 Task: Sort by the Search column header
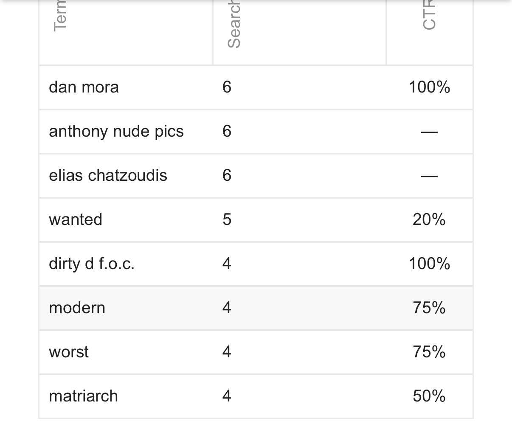pos(234,25)
